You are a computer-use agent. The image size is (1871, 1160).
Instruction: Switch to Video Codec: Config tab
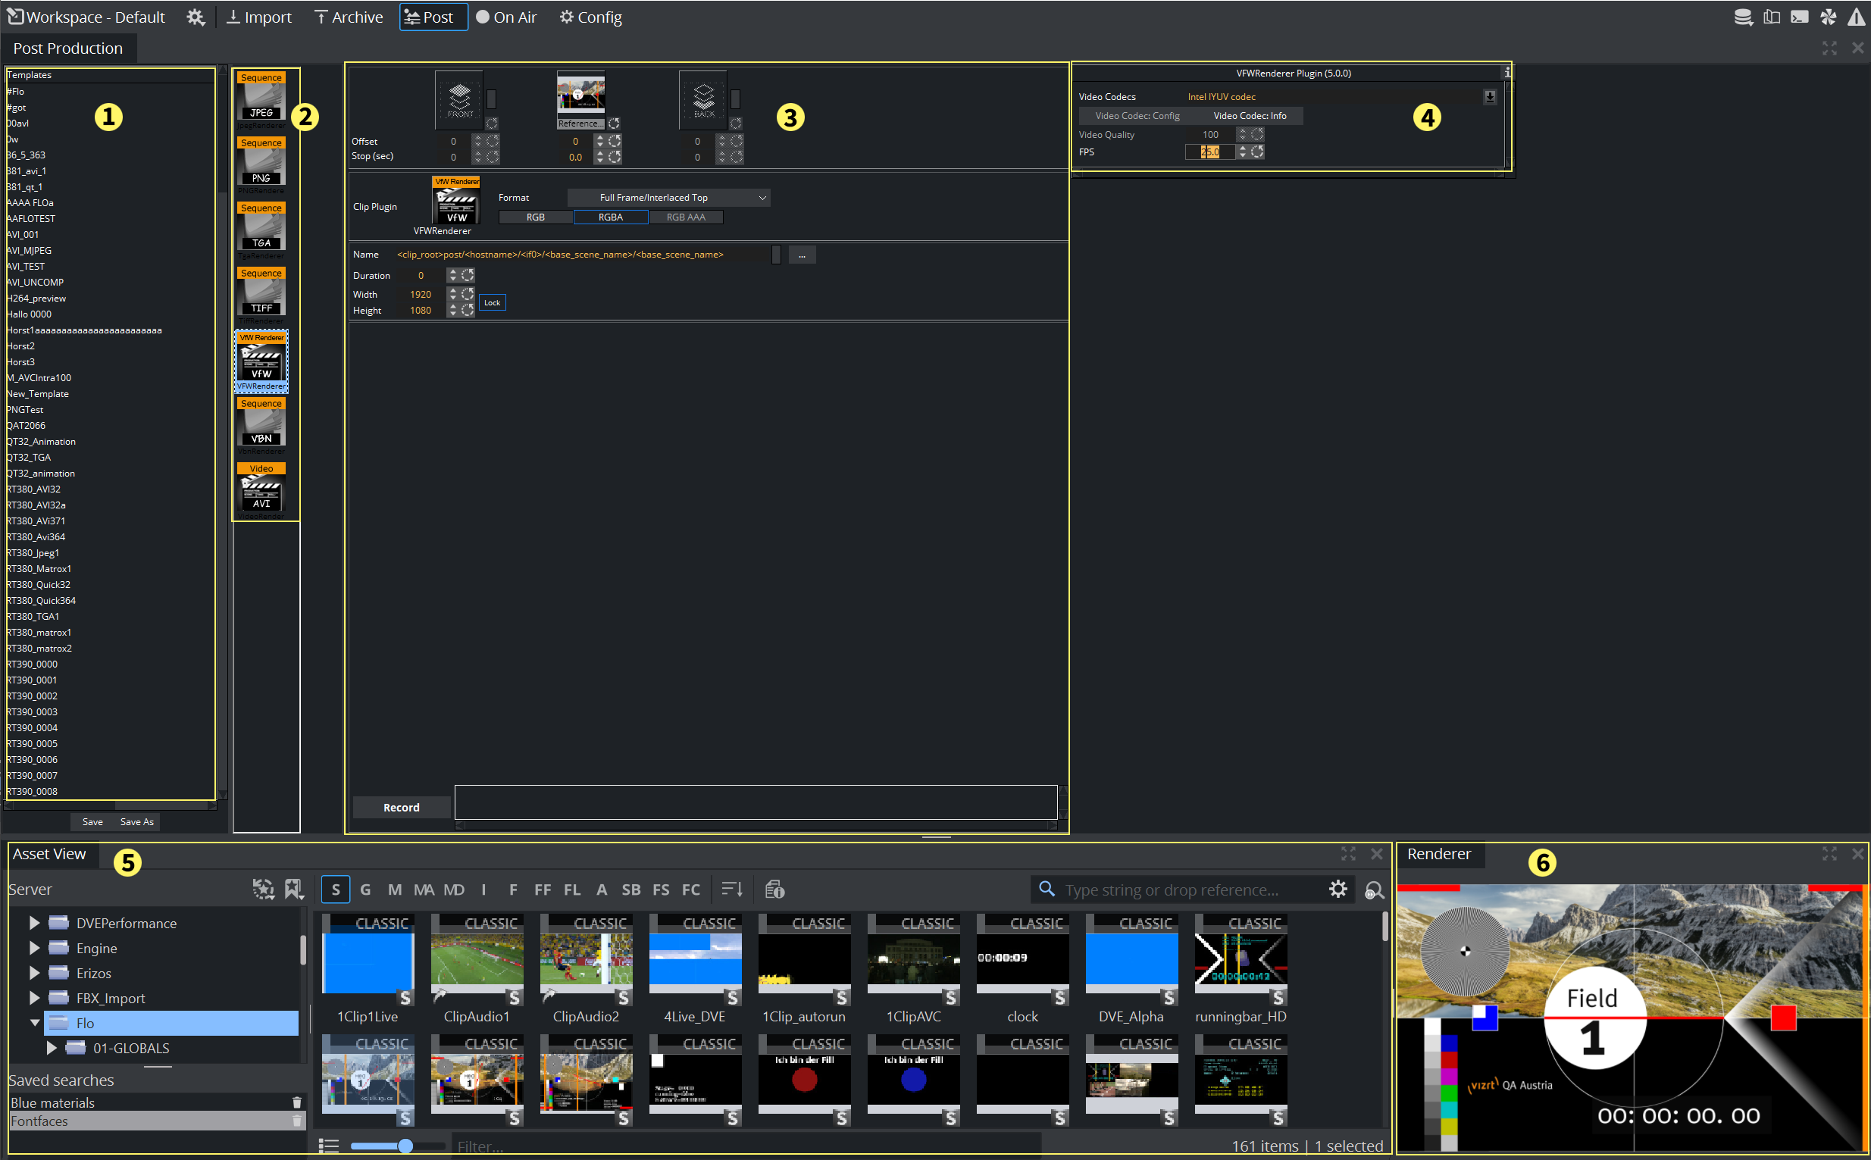[x=1137, y=116]
